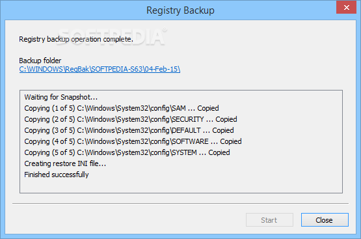The width and height of the screenshot is (361, 239).
Task: Select the log line copying SYSTEM
Action: [x=127, y=152]
